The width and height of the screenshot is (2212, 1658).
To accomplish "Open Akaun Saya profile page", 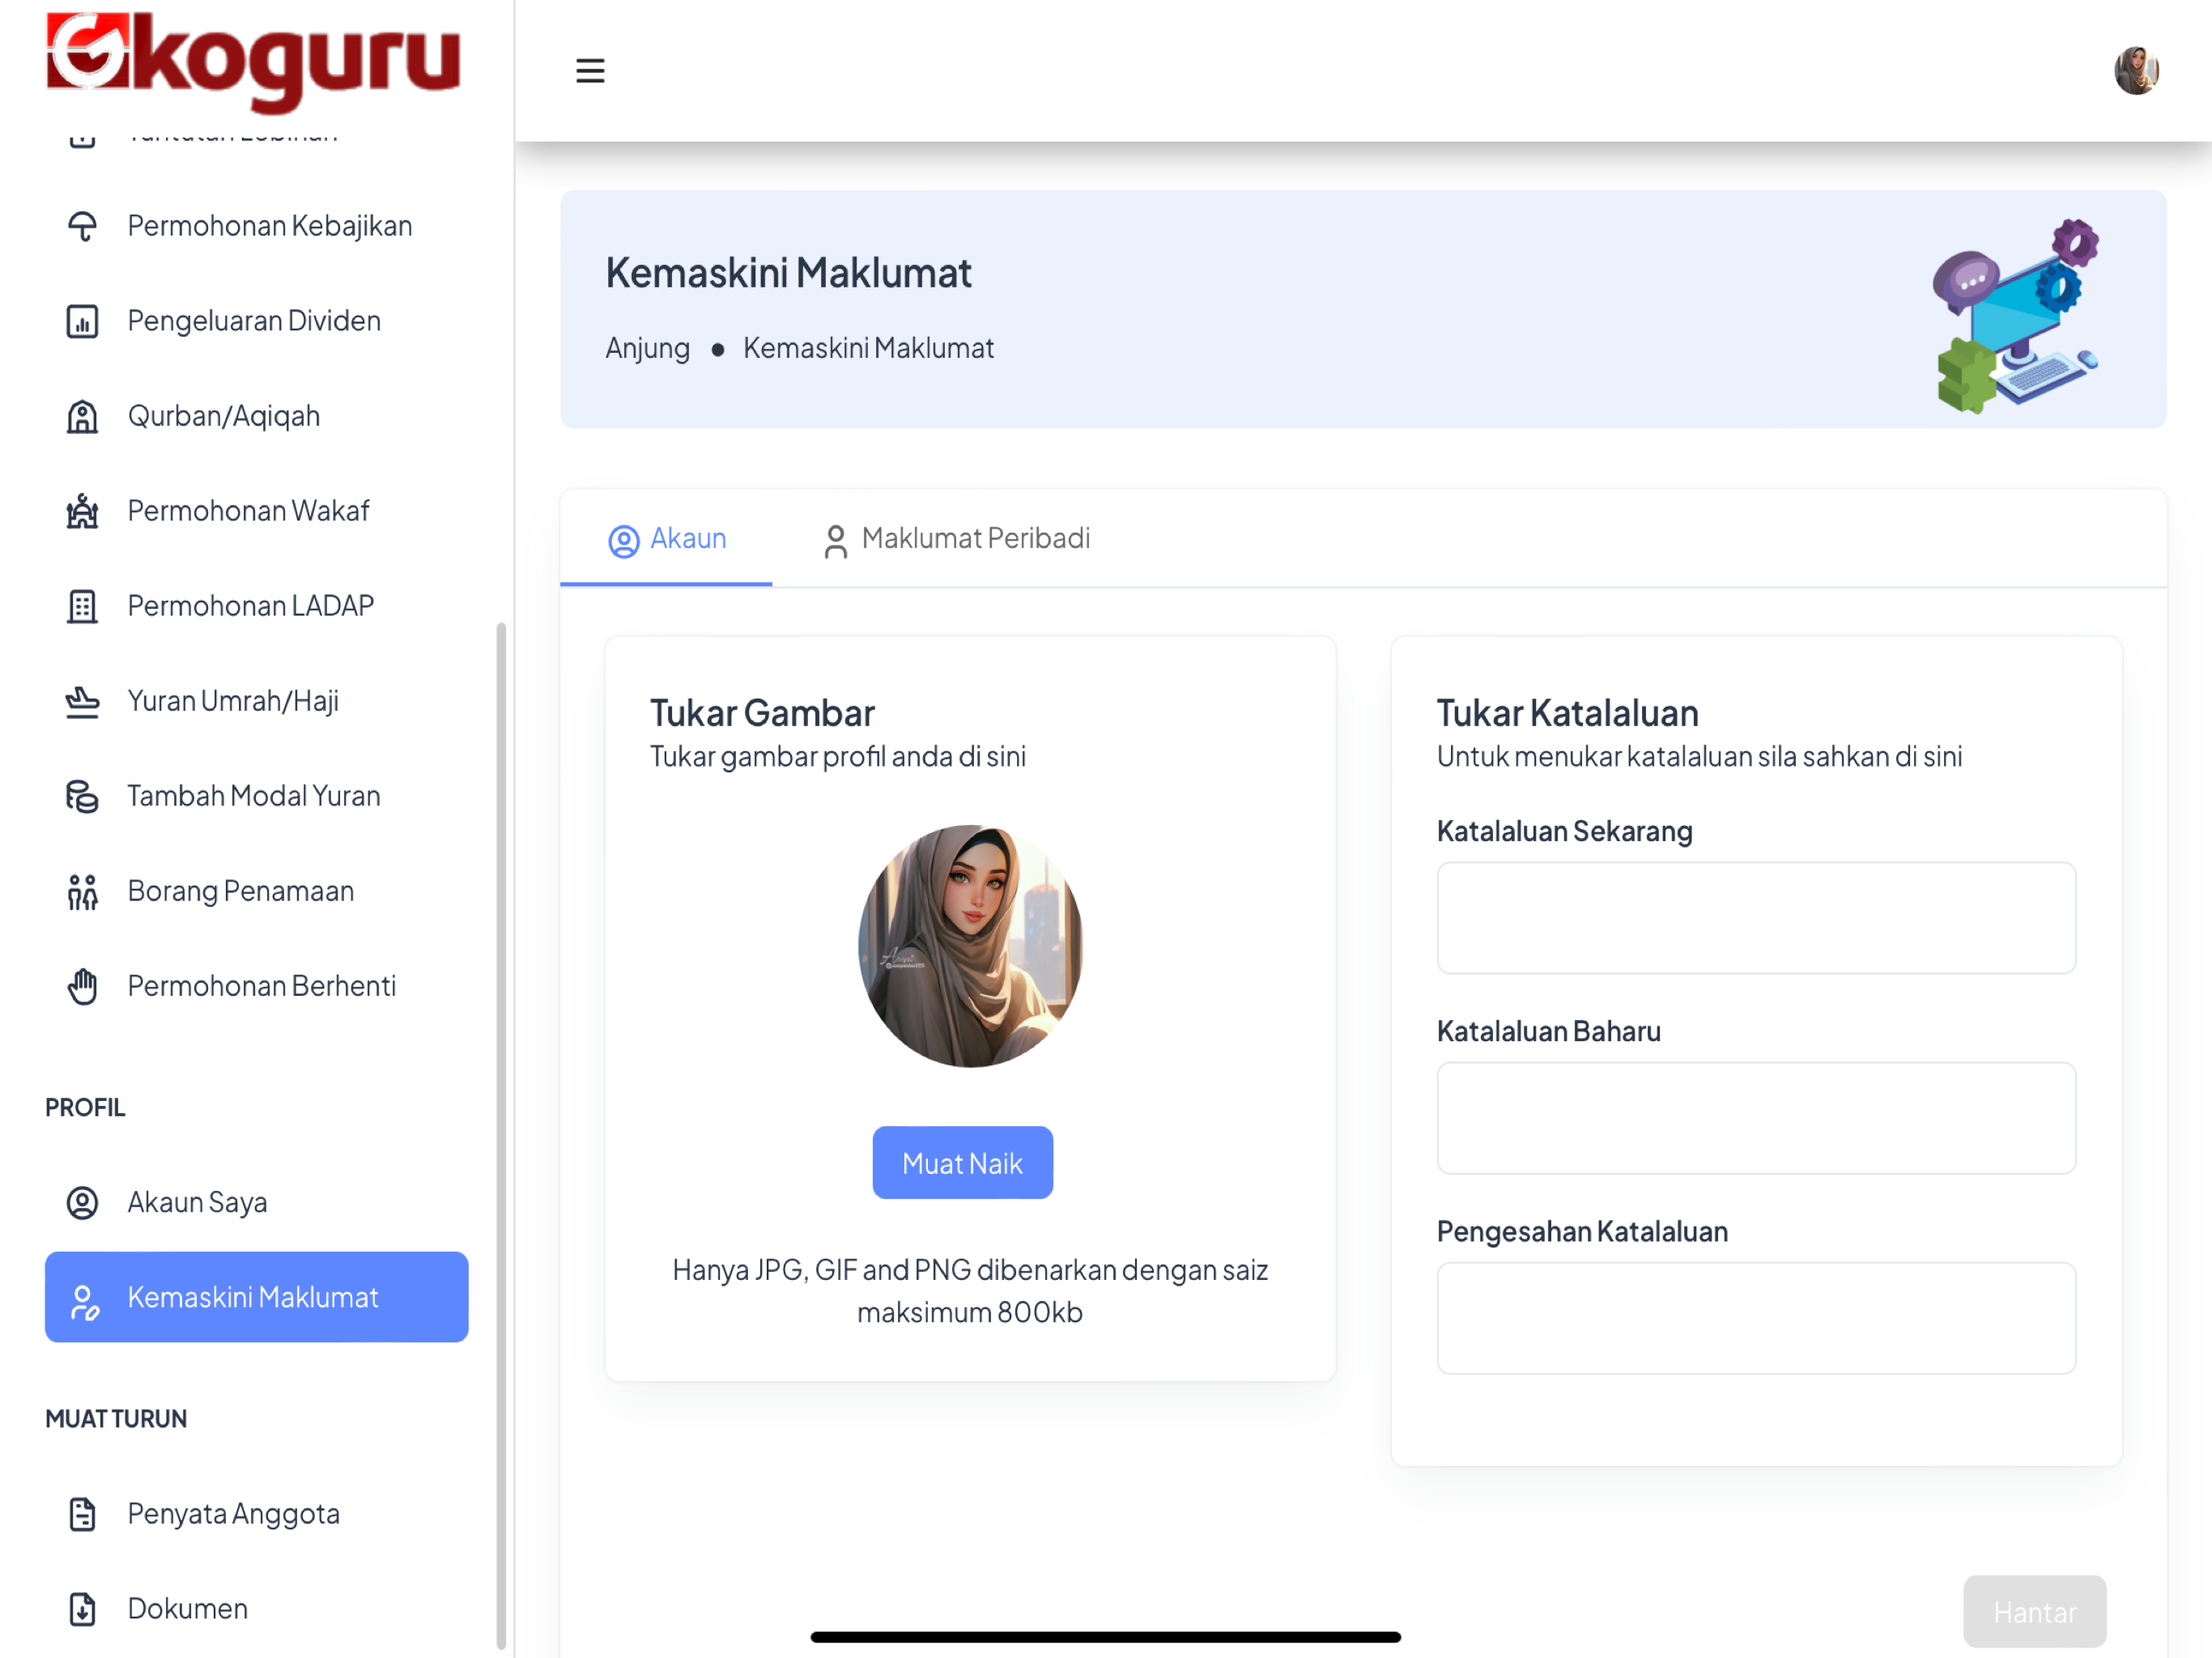I will (x=256, y=1202).
